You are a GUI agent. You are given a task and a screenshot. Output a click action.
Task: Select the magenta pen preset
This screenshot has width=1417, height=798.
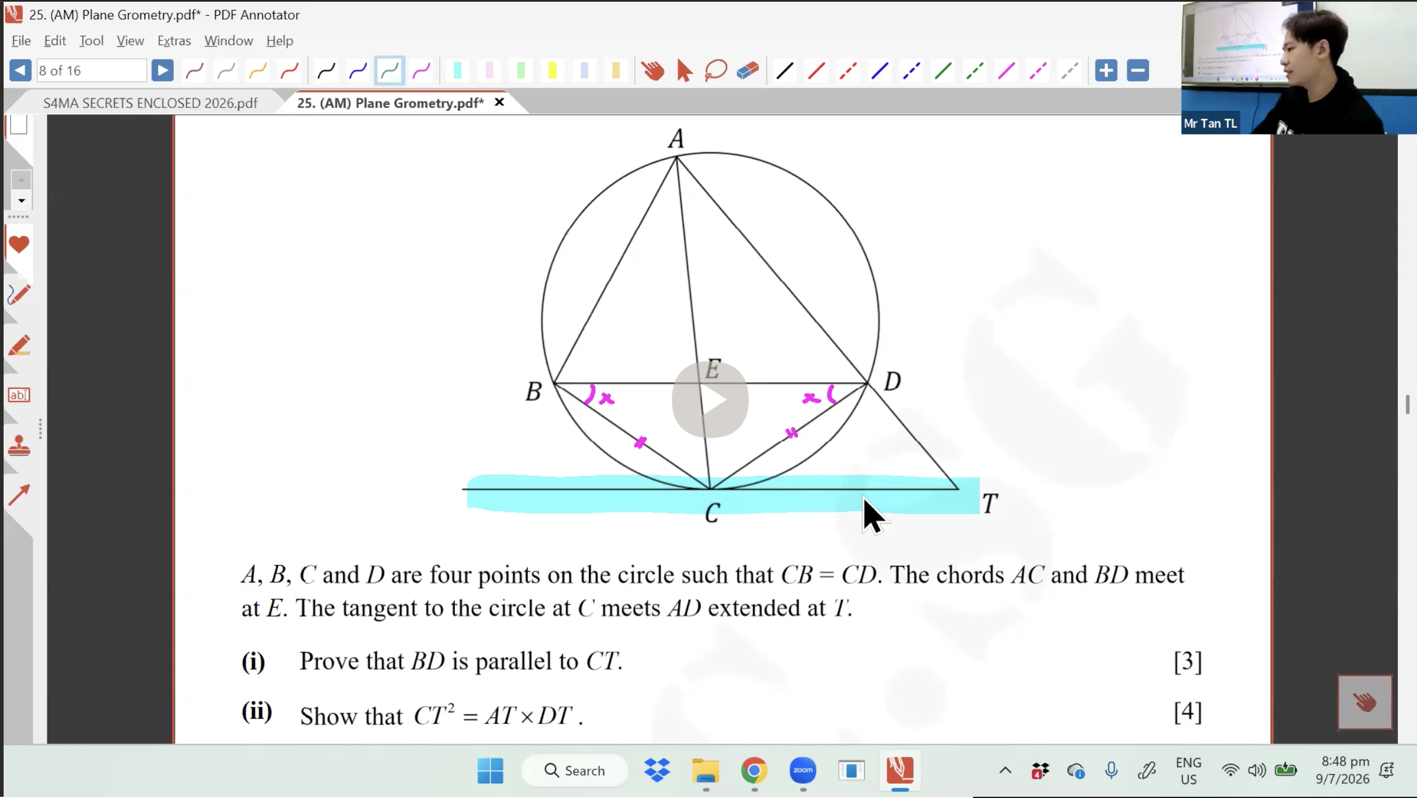click(422, 71)
